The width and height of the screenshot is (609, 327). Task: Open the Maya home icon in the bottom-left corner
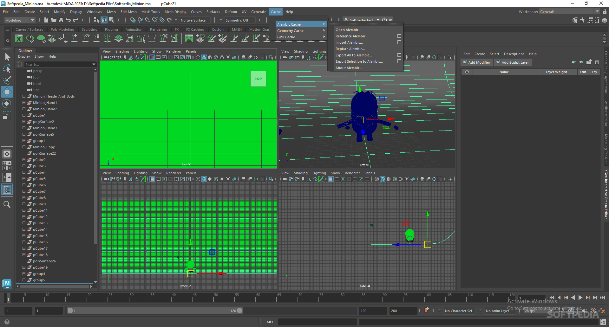coord(7,284)
